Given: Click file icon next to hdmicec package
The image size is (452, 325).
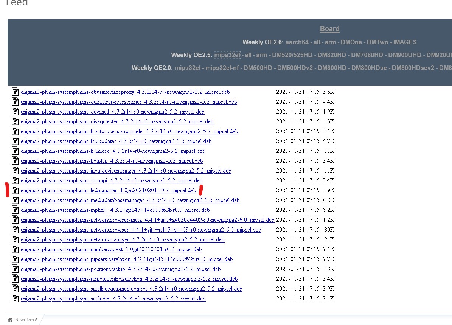Looking at the screenshot, I should pos(15,151).
